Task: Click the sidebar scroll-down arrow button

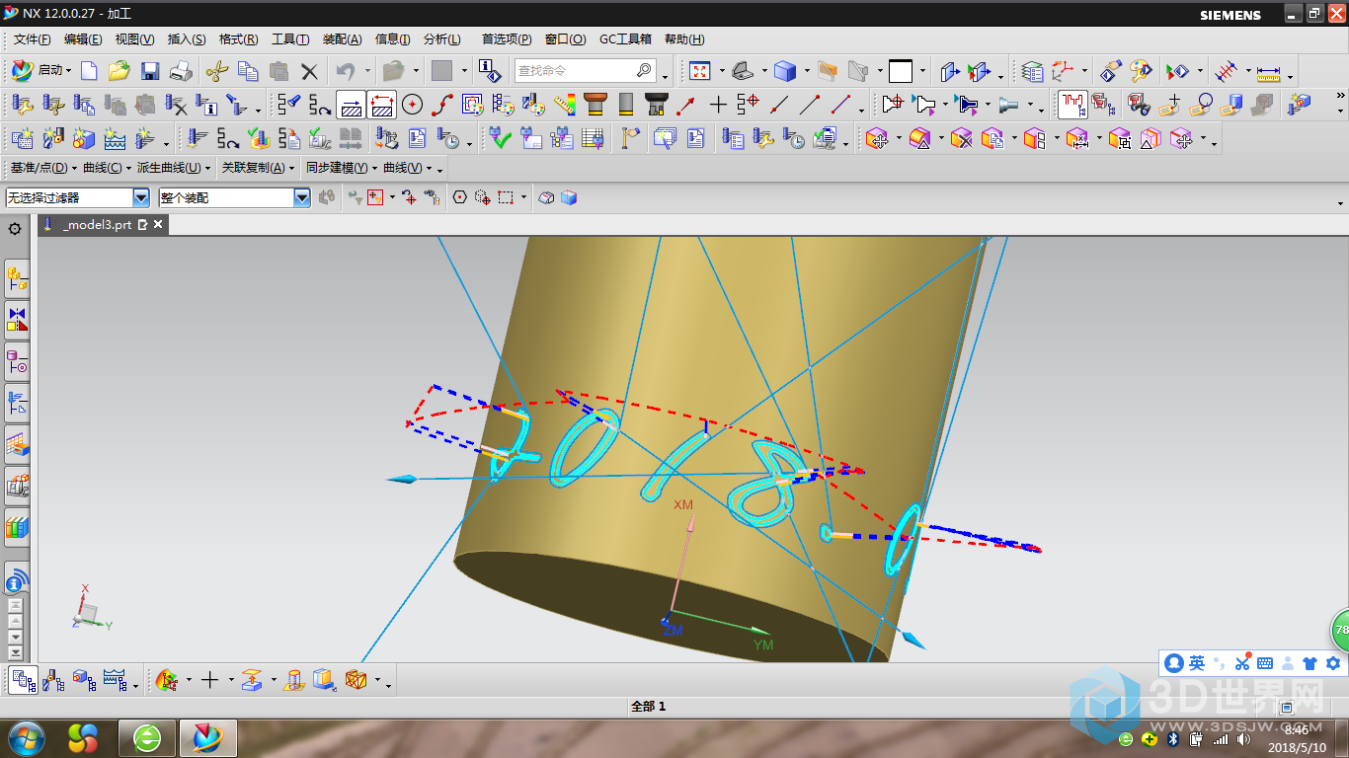Action: [x=15, y=637]
